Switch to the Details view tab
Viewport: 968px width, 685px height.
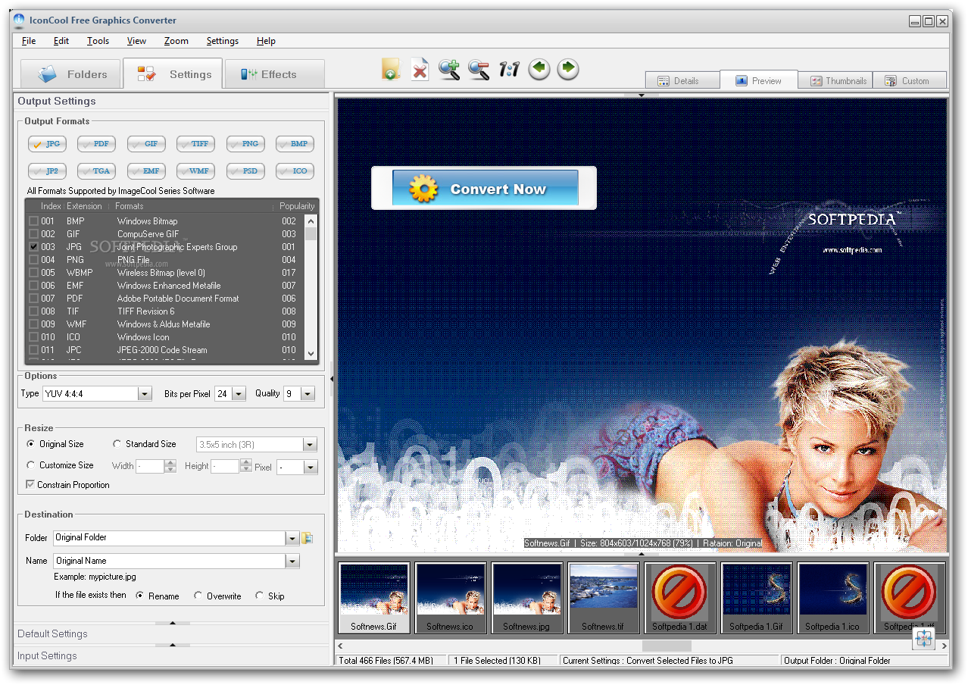tap(682, 80)
